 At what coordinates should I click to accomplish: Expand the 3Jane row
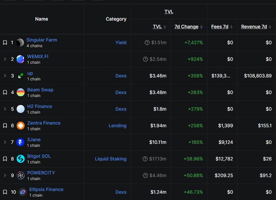(x=5, y=142)
